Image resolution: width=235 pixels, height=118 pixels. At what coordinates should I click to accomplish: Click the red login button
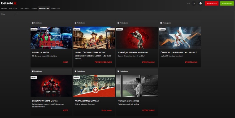[211, 4]
